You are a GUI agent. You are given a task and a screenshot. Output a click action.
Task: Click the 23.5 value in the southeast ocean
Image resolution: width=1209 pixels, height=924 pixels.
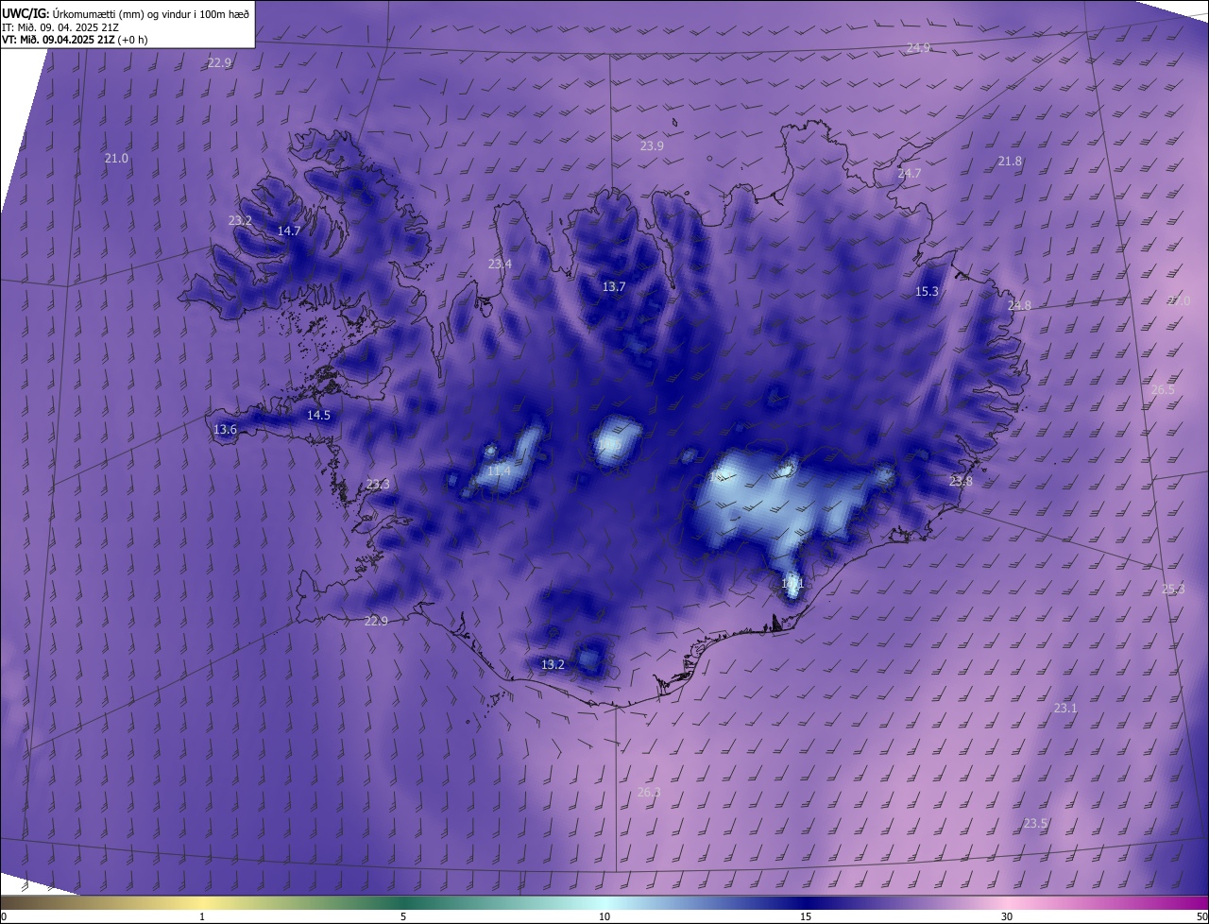(x=1035, y=824)
